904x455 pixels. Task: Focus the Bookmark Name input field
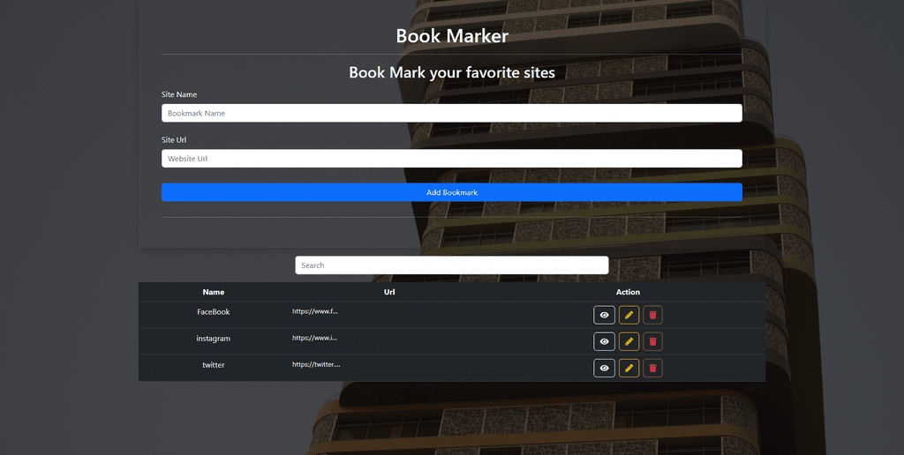coord(451,113)
